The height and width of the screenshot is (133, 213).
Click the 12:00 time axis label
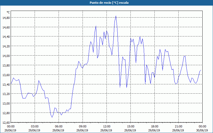pyautogui.click(x=107, y=127)
